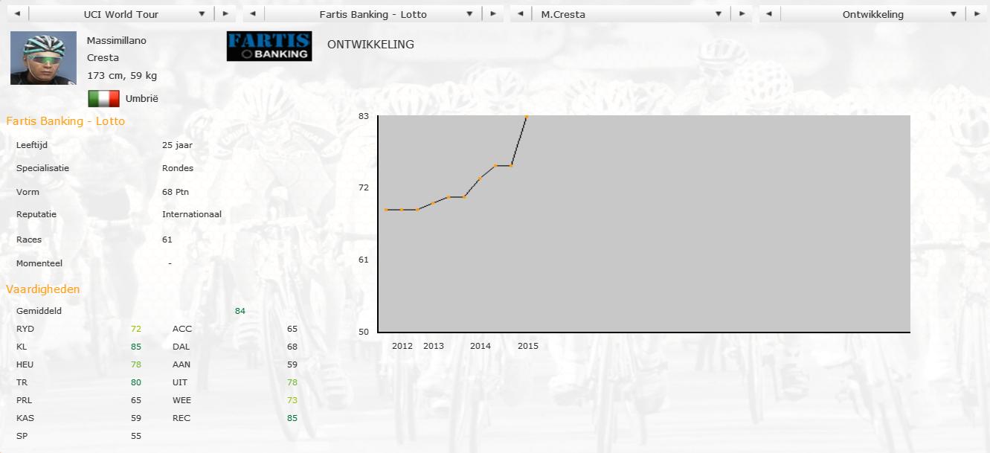Click next arrow beside UCI World Tour
The image size is (990, 453).
(x=225, y=14)
